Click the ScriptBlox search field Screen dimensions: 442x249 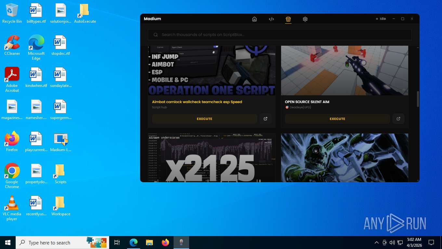pos(280,35)
